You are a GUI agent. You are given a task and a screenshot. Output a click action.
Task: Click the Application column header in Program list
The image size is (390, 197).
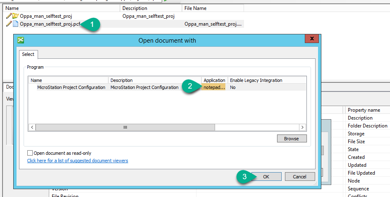coord(214,80)
